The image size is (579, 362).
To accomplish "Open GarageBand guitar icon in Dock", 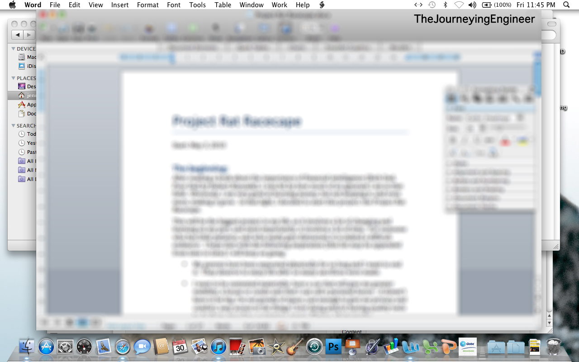I will 295,348.
